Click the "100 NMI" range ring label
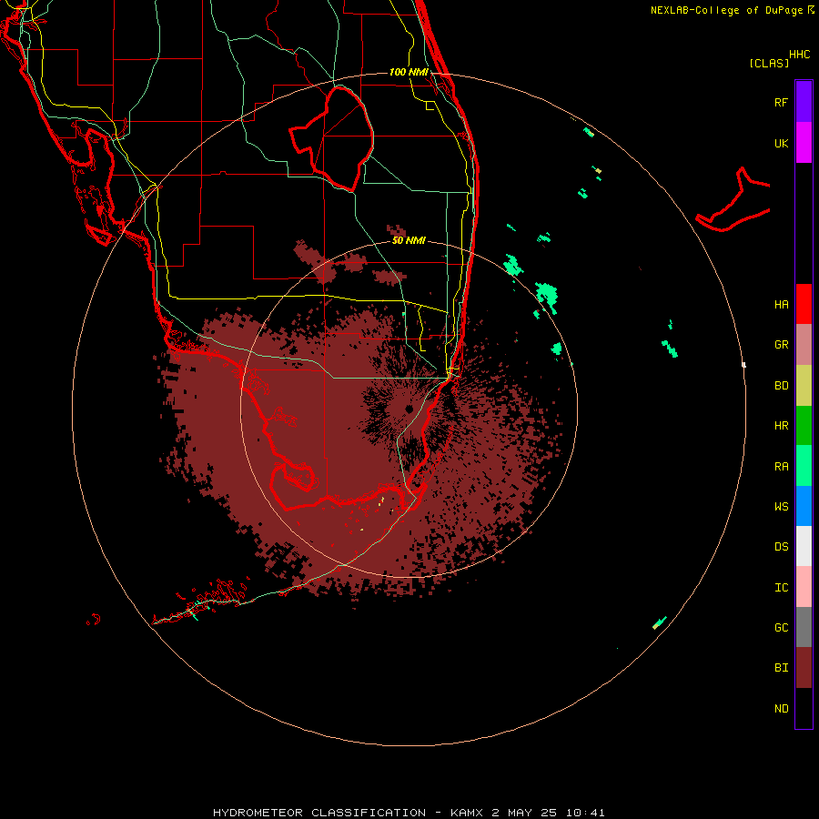This screenshot has height=819, width=819. coord(409,72)
